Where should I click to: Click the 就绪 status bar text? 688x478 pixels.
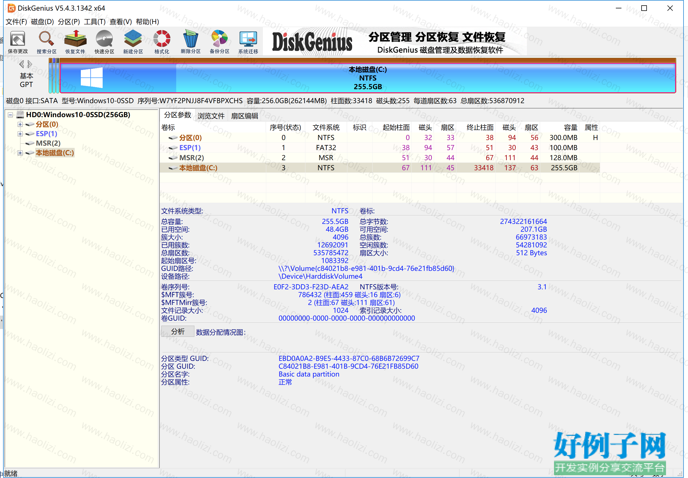[11, 474]
